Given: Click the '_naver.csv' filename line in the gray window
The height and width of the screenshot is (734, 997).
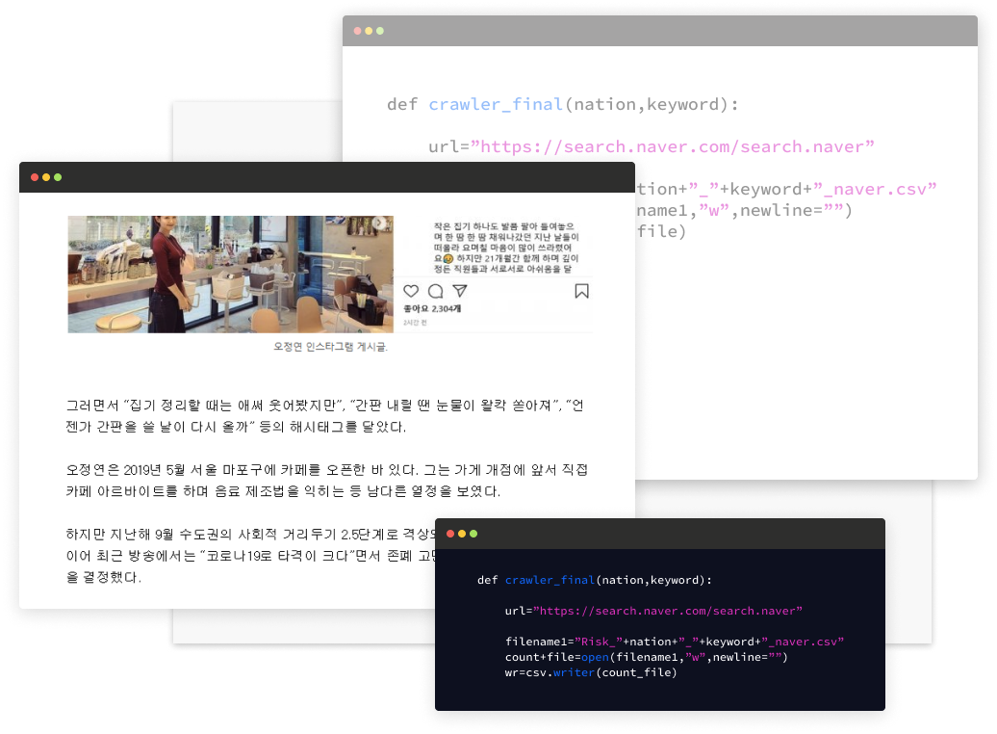Looking at the screenshot, I should pos(786,189).
